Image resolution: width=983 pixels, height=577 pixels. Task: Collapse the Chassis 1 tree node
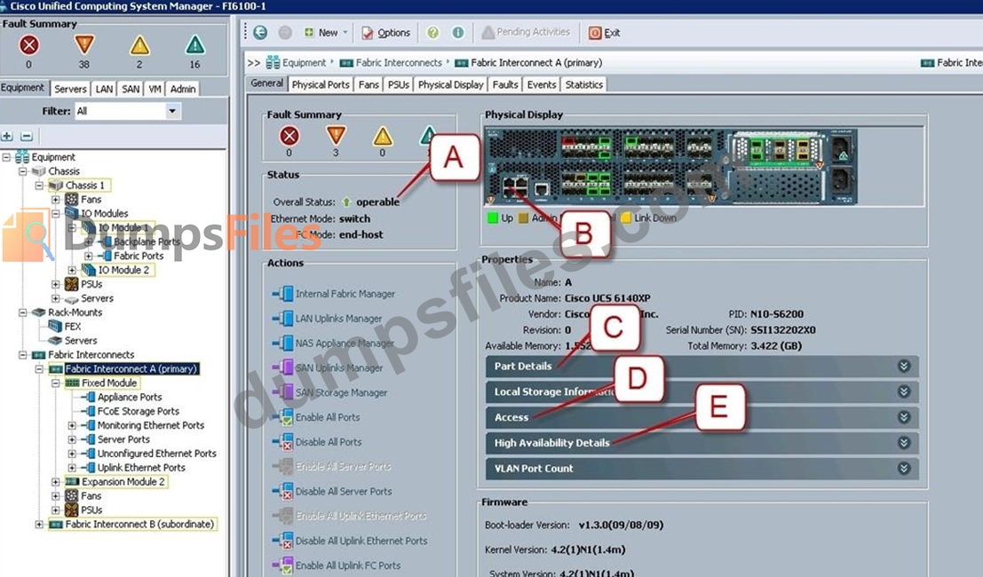39,186
